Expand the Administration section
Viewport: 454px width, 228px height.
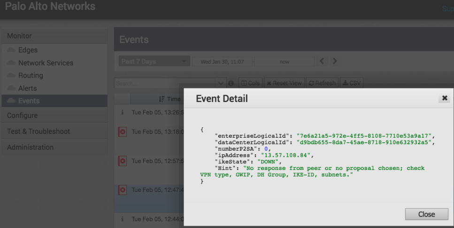tap(54, 147)
